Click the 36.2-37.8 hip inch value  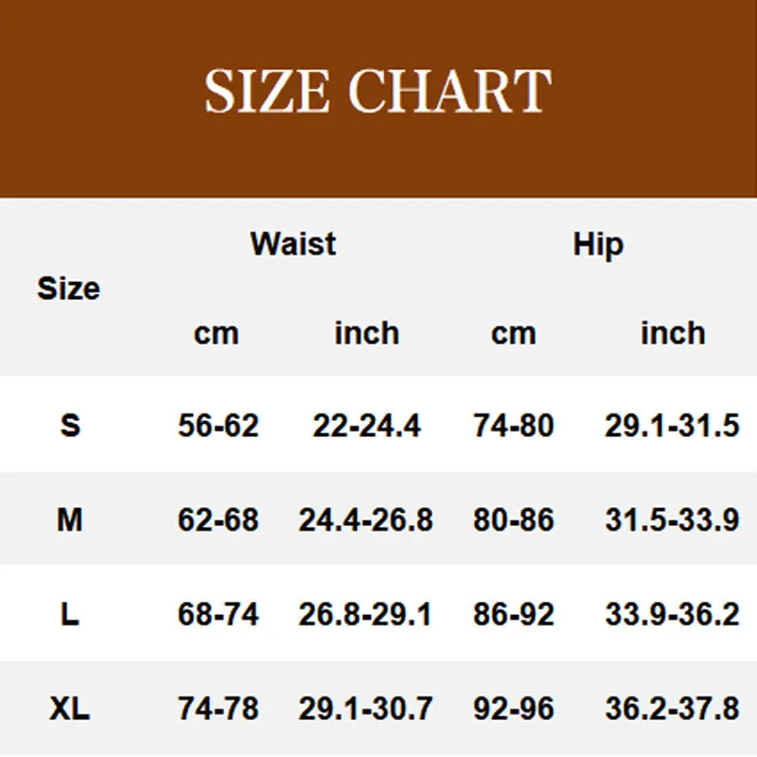[x=673, y=709]
